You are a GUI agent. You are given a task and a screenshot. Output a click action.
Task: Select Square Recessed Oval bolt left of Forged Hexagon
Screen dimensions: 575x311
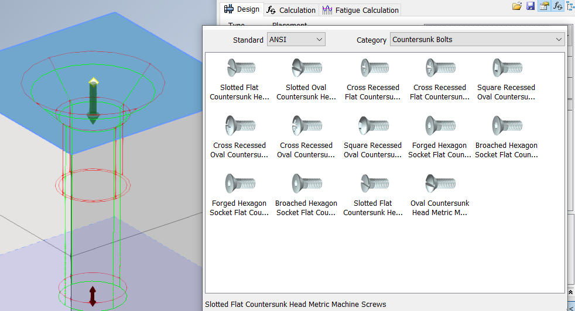click(x=373, y=137)
